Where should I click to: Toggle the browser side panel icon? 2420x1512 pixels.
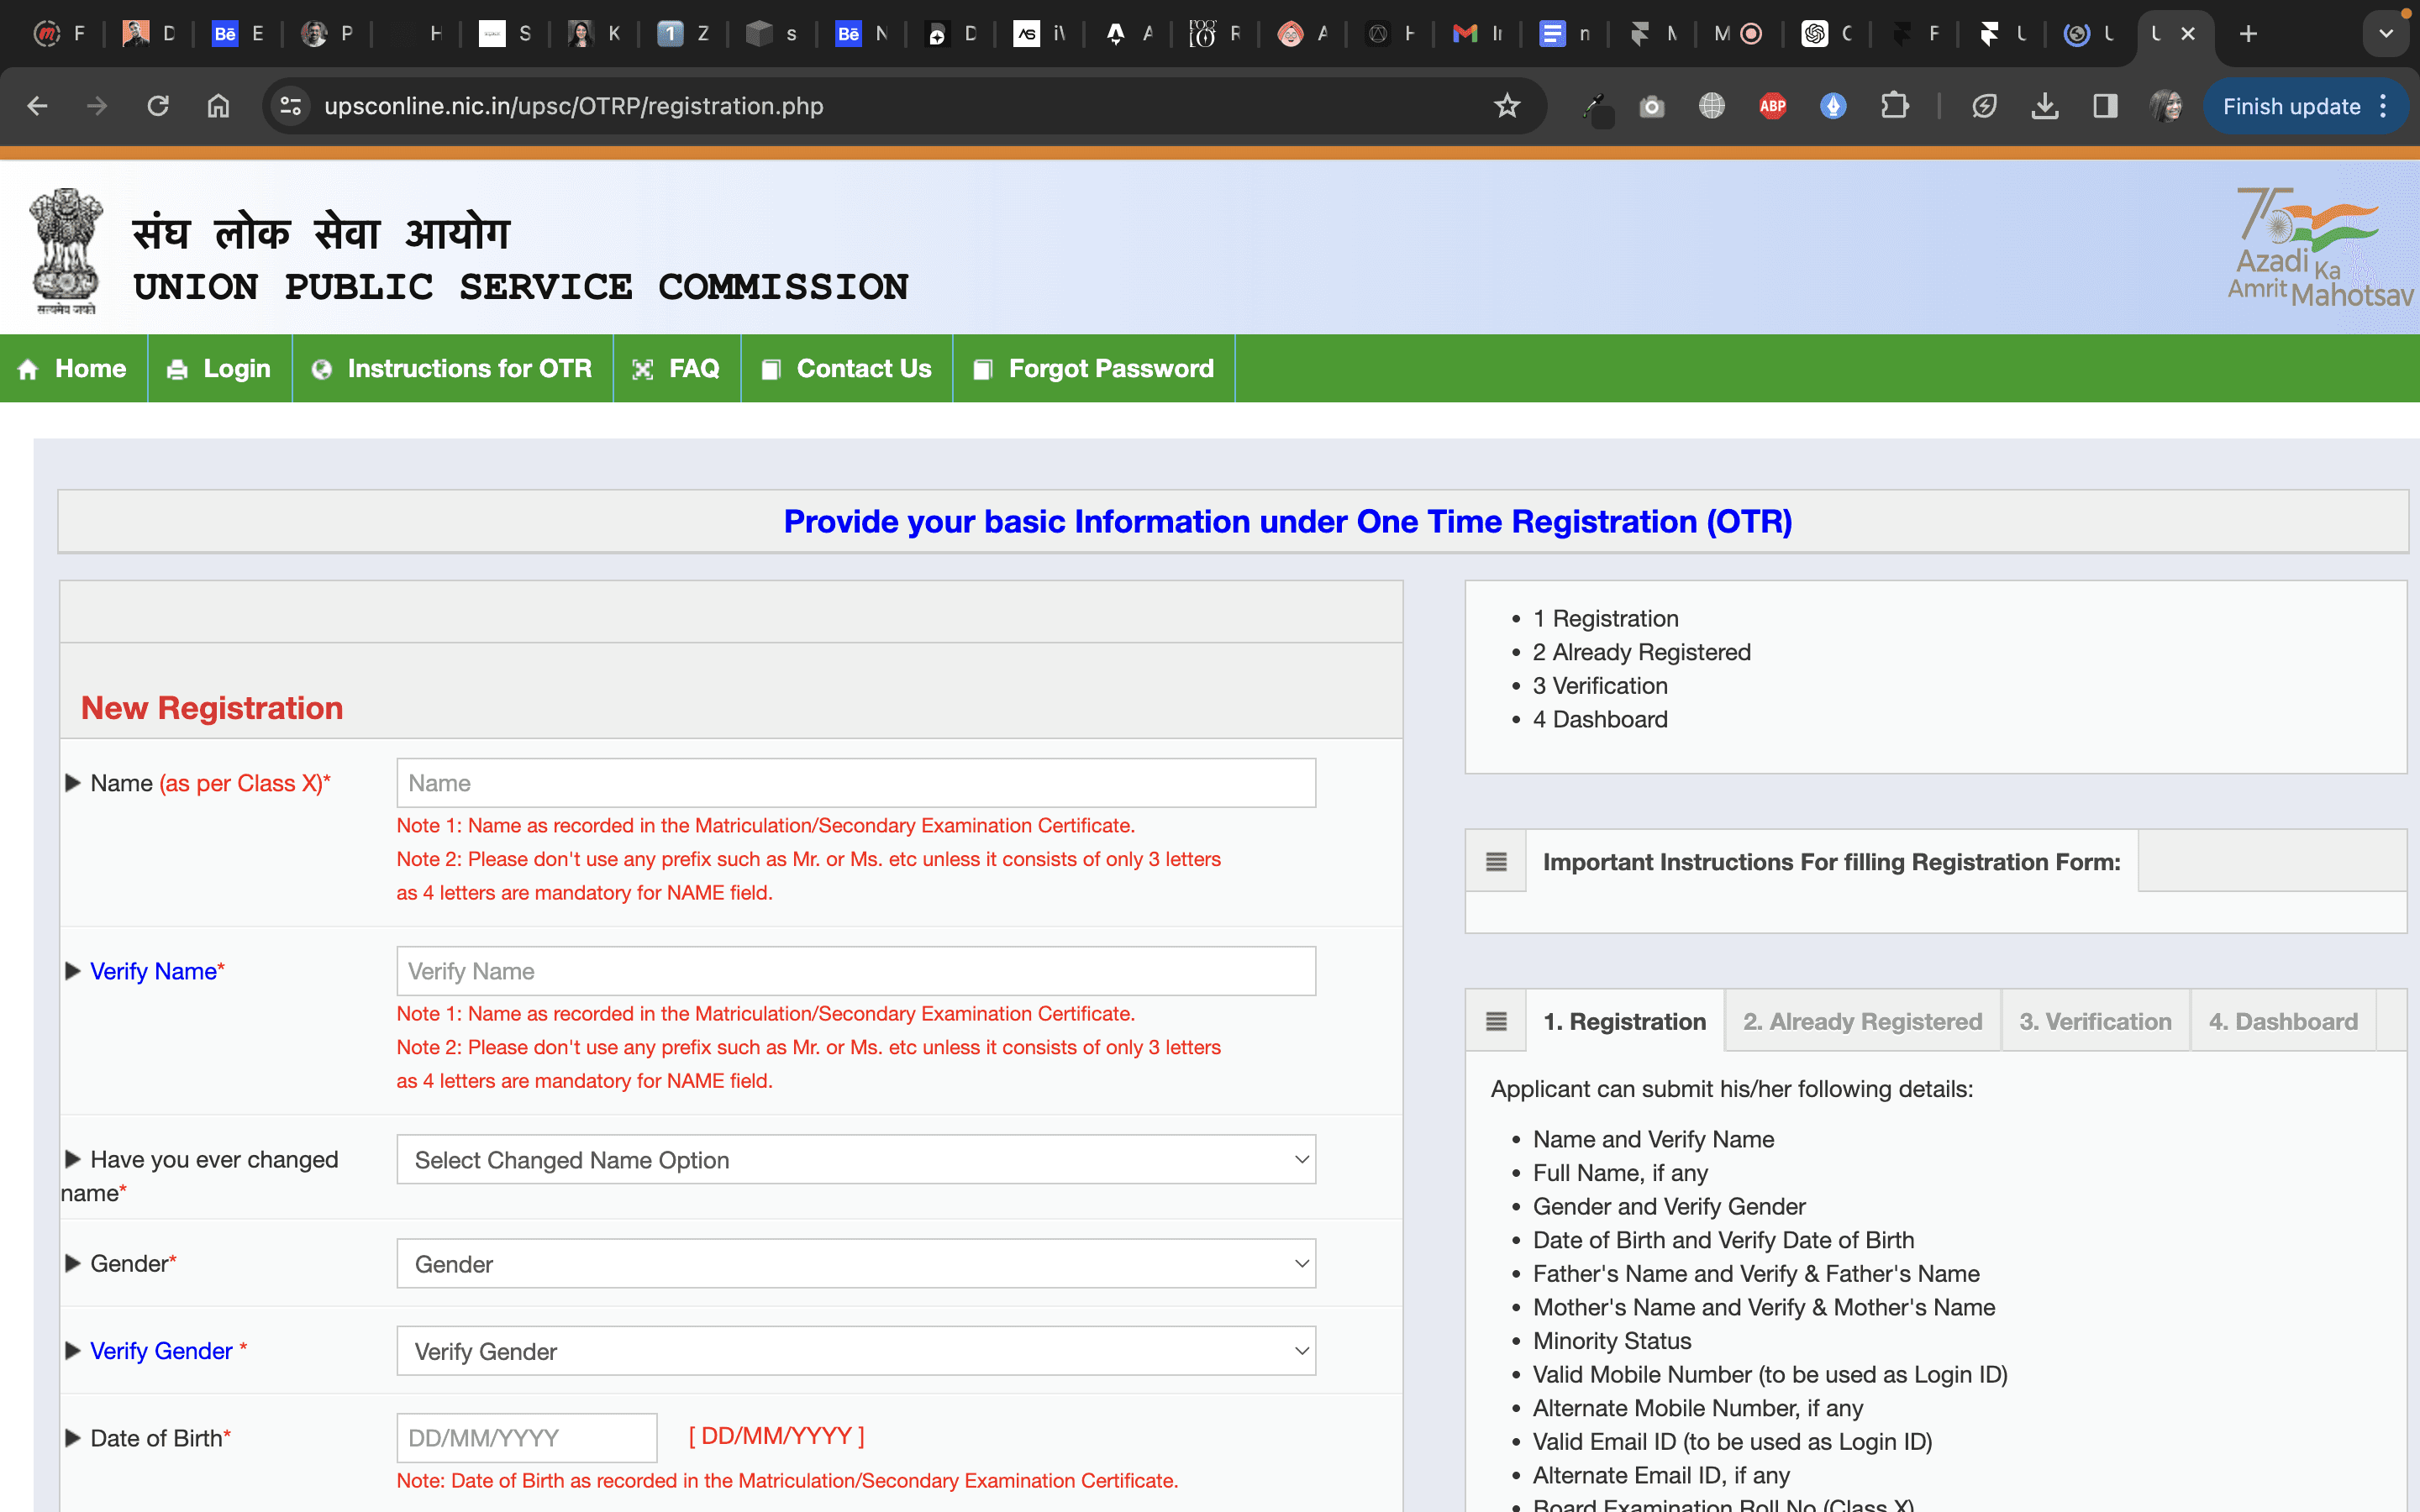tap(2105, 106)
